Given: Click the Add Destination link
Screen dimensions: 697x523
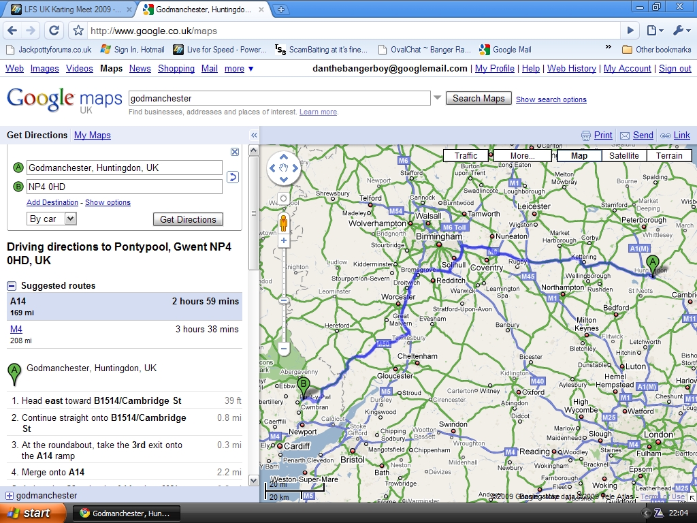Looking at the screenshot, I should point(52,202).
